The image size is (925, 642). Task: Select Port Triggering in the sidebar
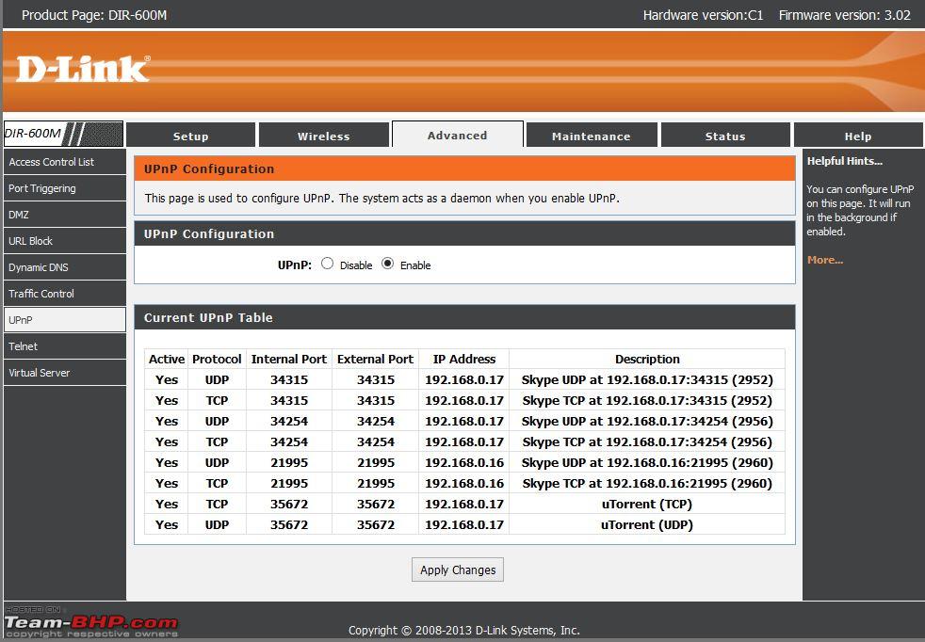[x=64, y=188]
